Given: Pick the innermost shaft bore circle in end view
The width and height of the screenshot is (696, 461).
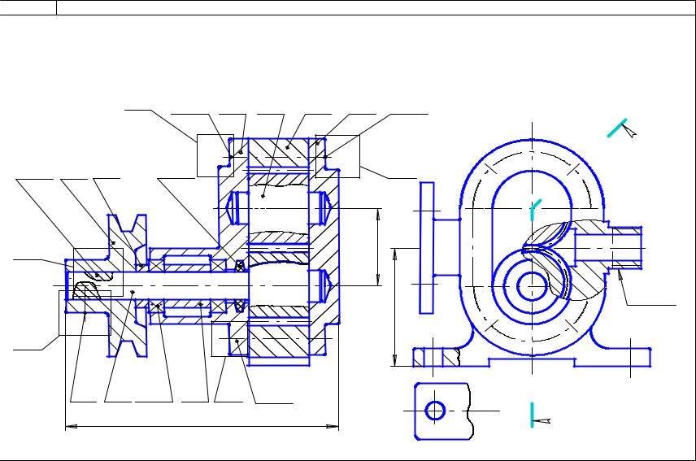Looking at the screenshot, I should pyautogui.click(x=532, y=287).
